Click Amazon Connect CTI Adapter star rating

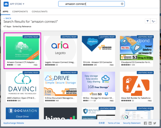coord(12,65)
